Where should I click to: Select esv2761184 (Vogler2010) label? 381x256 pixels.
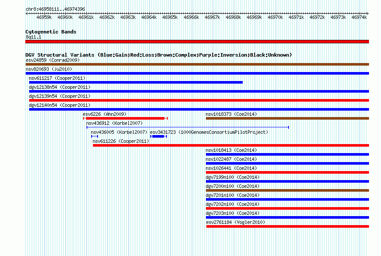(x=236, y=222)
